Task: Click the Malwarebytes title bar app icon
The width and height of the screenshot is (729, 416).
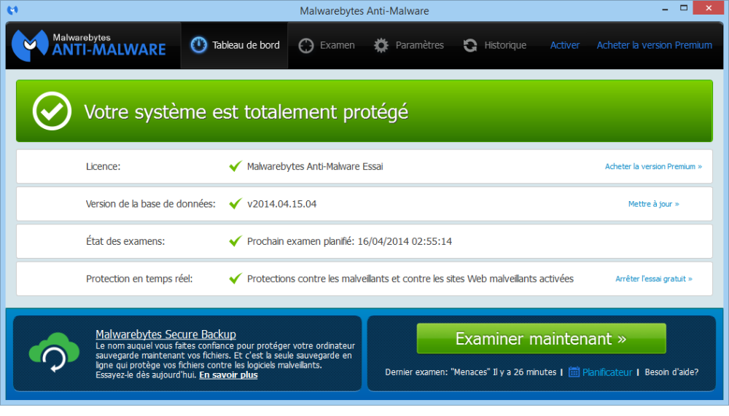Action: [x=12, y=9]
